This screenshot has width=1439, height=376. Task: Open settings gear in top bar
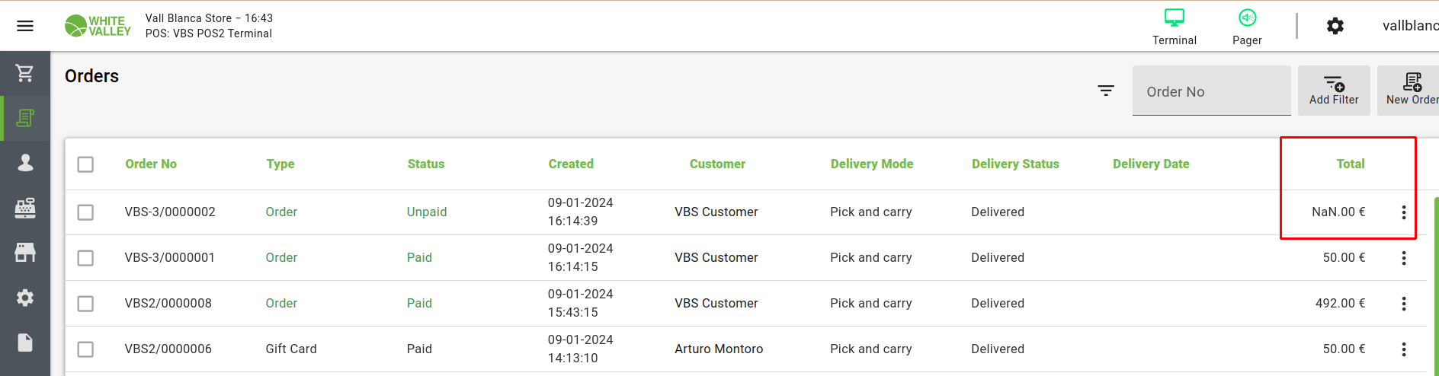coord(1335,26)
